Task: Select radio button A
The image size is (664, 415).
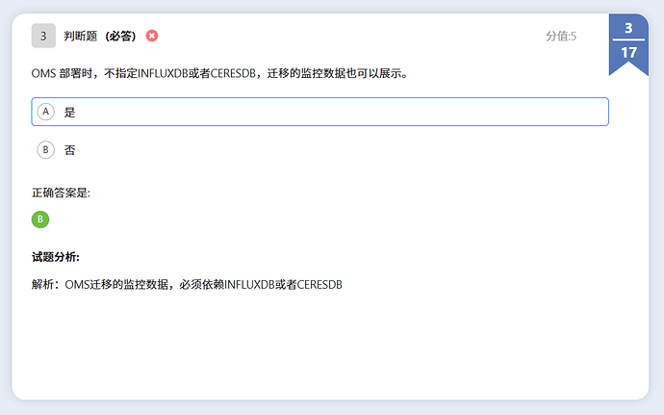Action: (45, 112)
